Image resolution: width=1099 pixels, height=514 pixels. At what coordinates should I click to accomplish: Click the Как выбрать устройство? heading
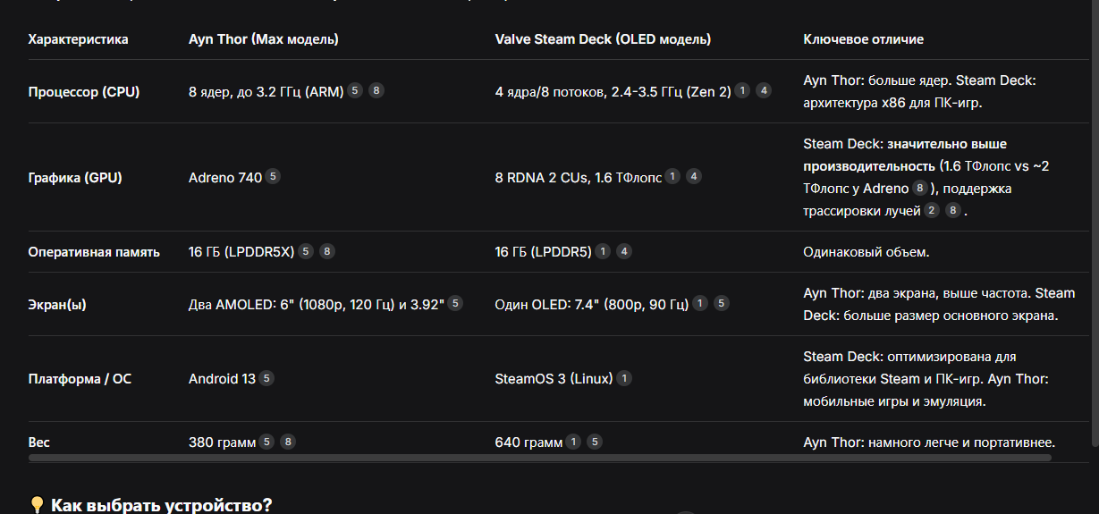click(150, 505)
